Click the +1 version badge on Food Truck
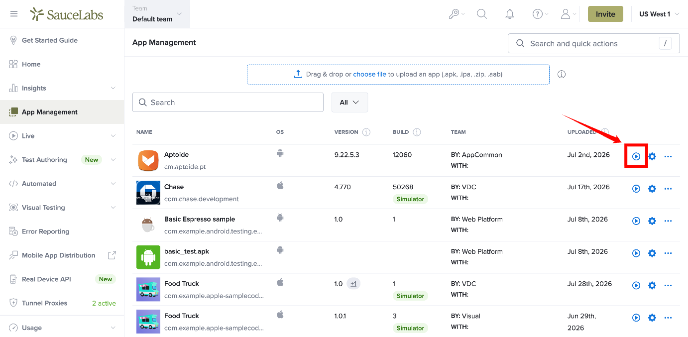 (x=353, y=284)
